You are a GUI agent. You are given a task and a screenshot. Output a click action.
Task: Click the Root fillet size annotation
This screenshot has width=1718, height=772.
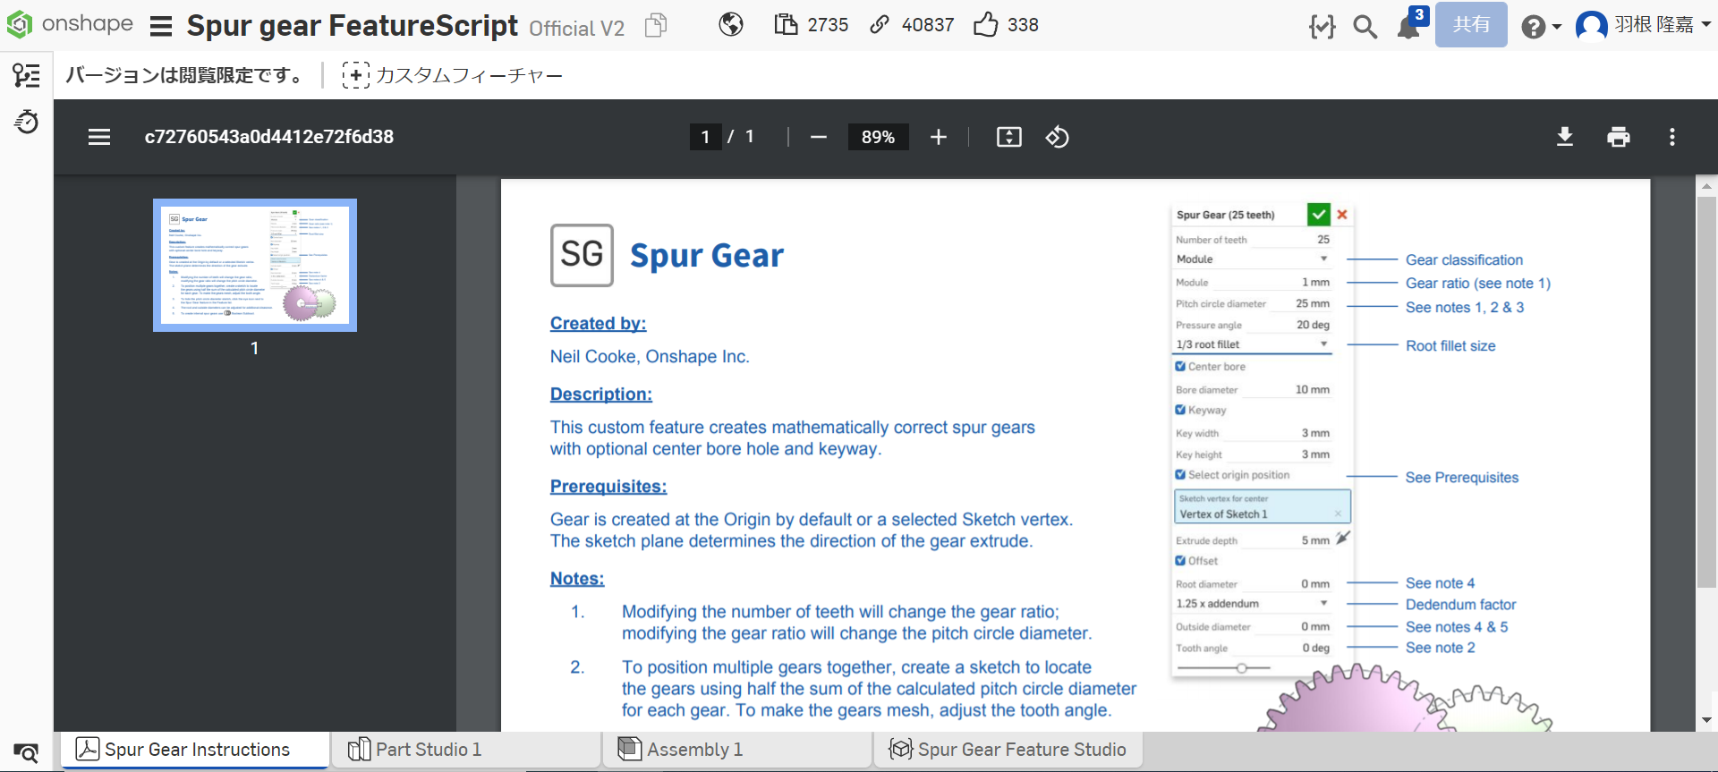[1450, 345]
